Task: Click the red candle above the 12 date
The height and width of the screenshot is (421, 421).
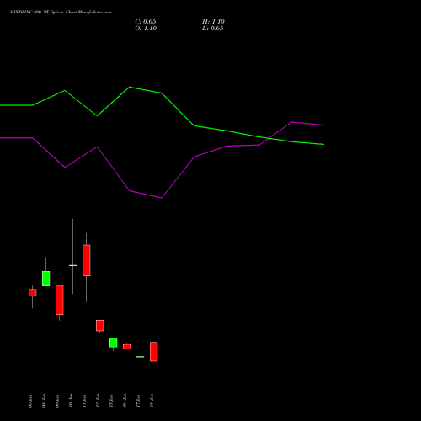Action: pyautogui.click(x=100, y=326)
